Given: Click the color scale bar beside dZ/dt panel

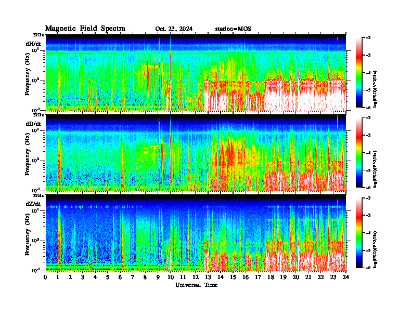Looking at the screenshot, I should 358,233.
